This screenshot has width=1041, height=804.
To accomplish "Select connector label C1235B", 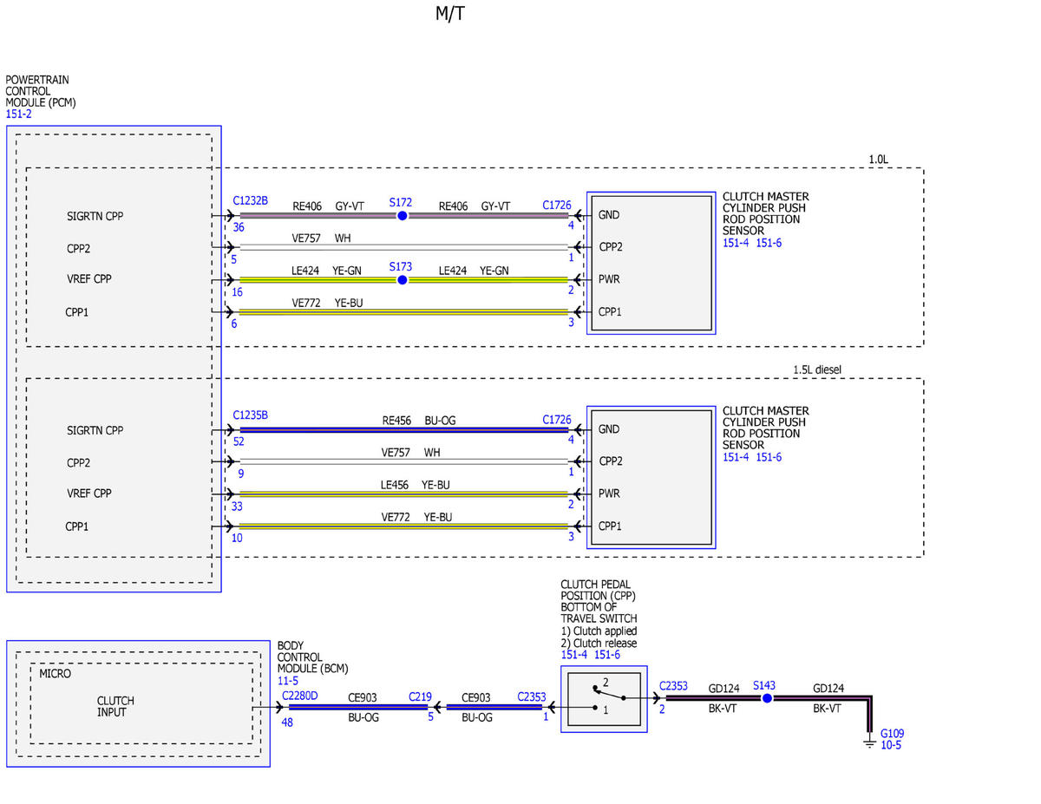I will pyautogui.click(x=251, y=415).
